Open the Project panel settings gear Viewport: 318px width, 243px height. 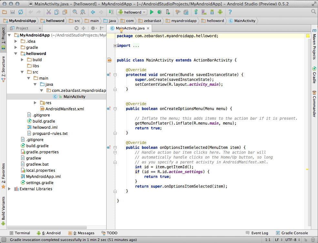coord(94,28)
